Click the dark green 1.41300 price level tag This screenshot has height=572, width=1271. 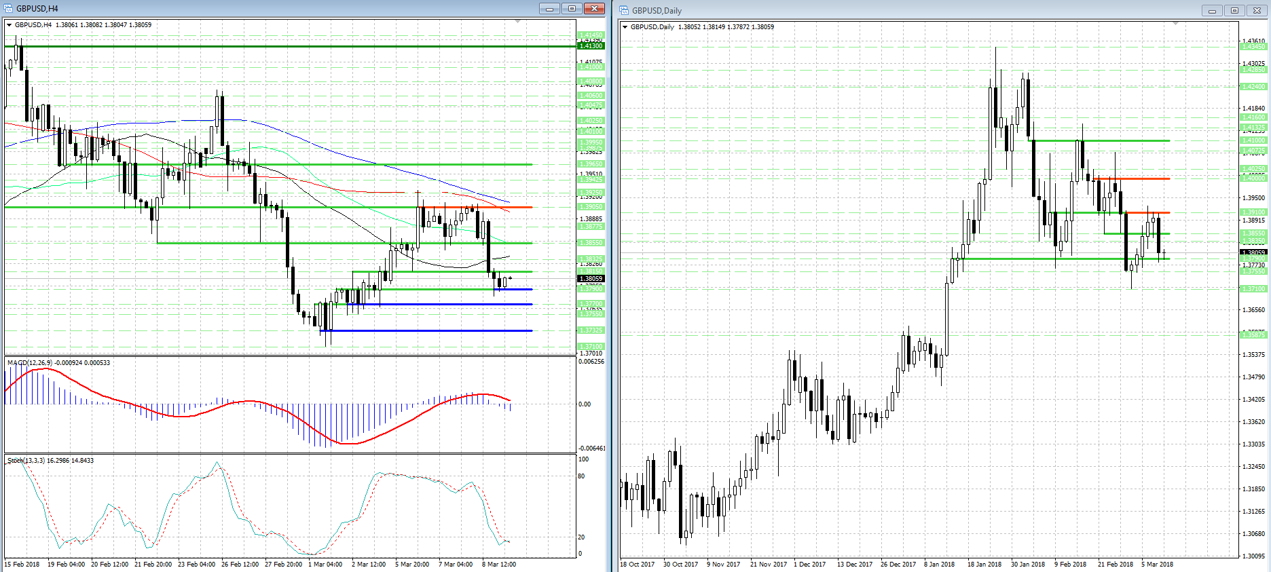[x=590, y=46]
